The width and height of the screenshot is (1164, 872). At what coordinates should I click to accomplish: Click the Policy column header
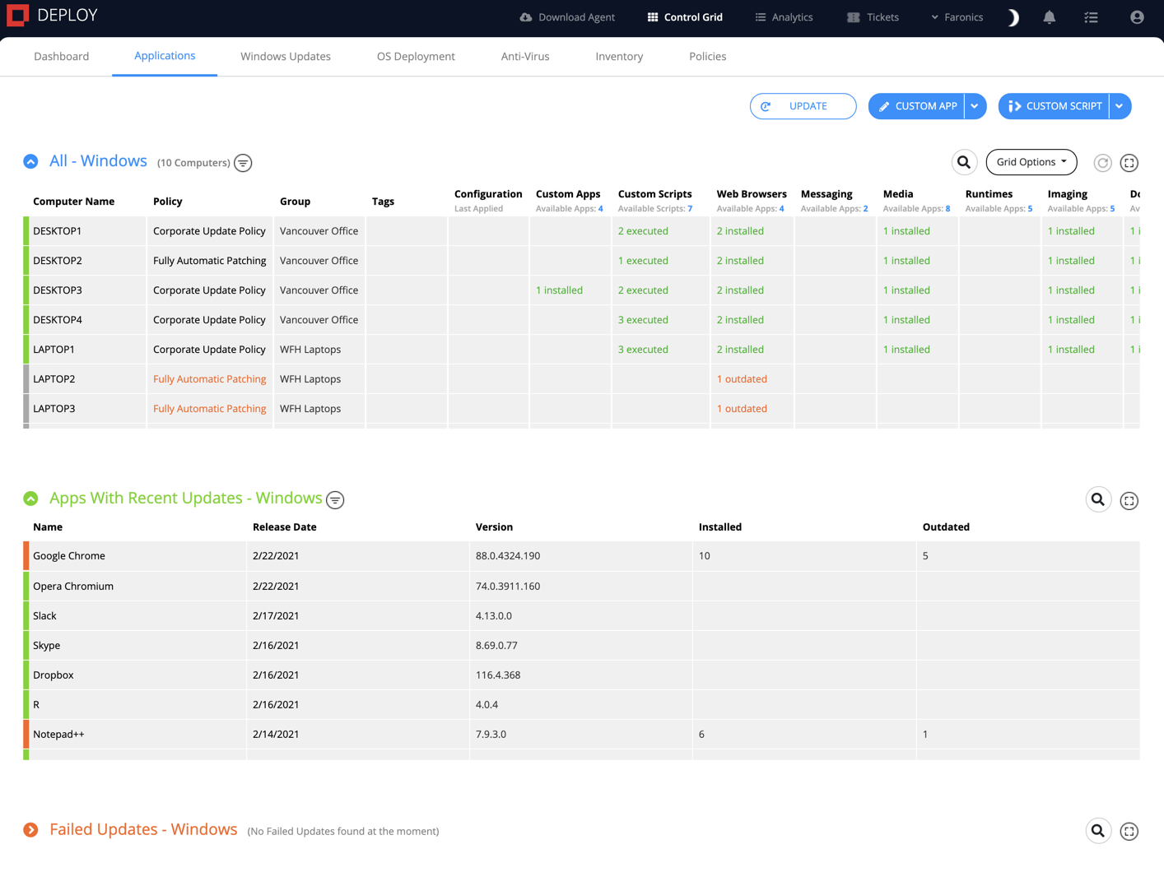168,202
